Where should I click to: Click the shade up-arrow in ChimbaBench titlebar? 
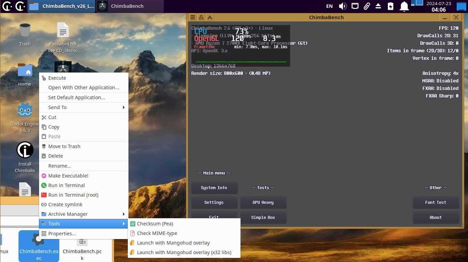[210, 17]
